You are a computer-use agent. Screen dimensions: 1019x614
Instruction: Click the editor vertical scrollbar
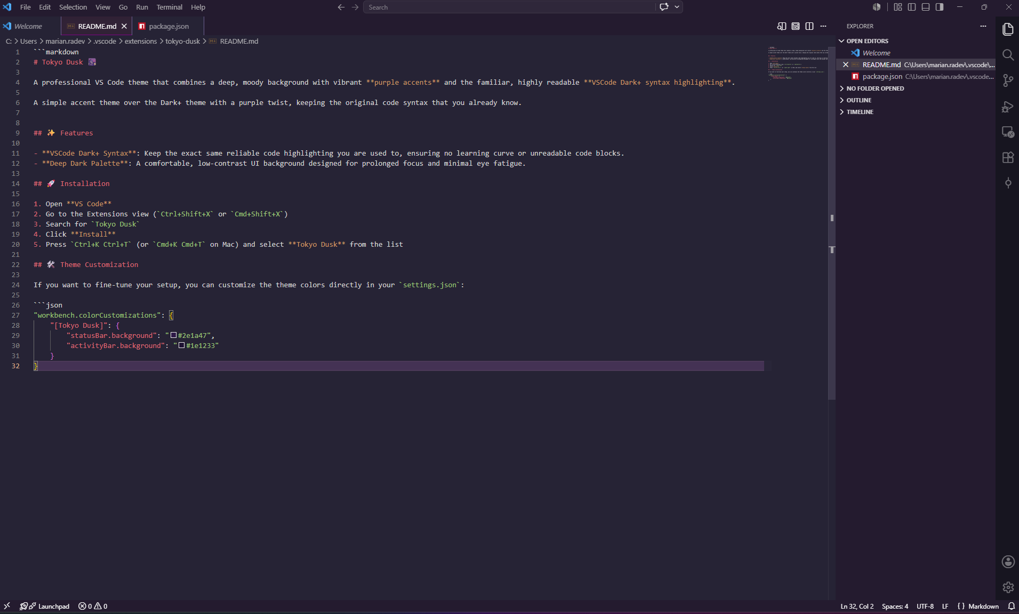click(x=832, y=223)
